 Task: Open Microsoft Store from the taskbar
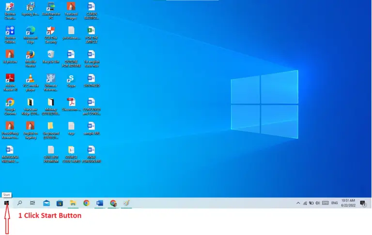click(60, 203)
